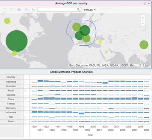Select the freehand lasso selection tool

19,10
